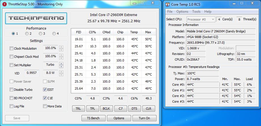Viewport: 261px width, 126px height.
Task: Select Performance profile 4
Action: [x=54, y=34]
